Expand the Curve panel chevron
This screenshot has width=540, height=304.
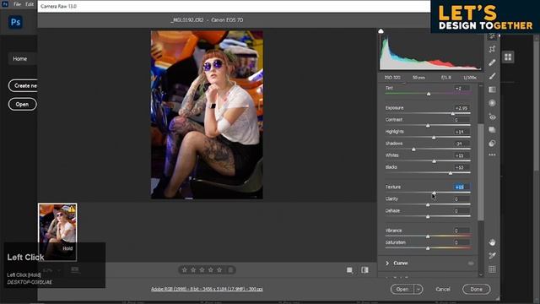point(387,263)
